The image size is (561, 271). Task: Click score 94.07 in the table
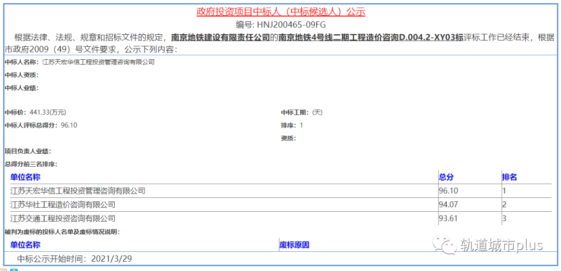point(448,205)
